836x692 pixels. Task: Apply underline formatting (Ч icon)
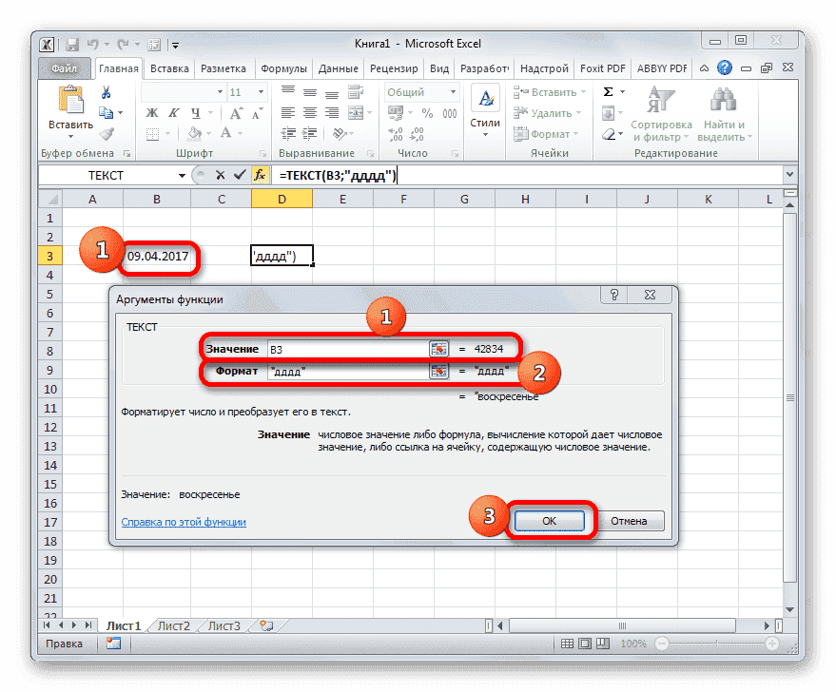(x=194, y=112)
